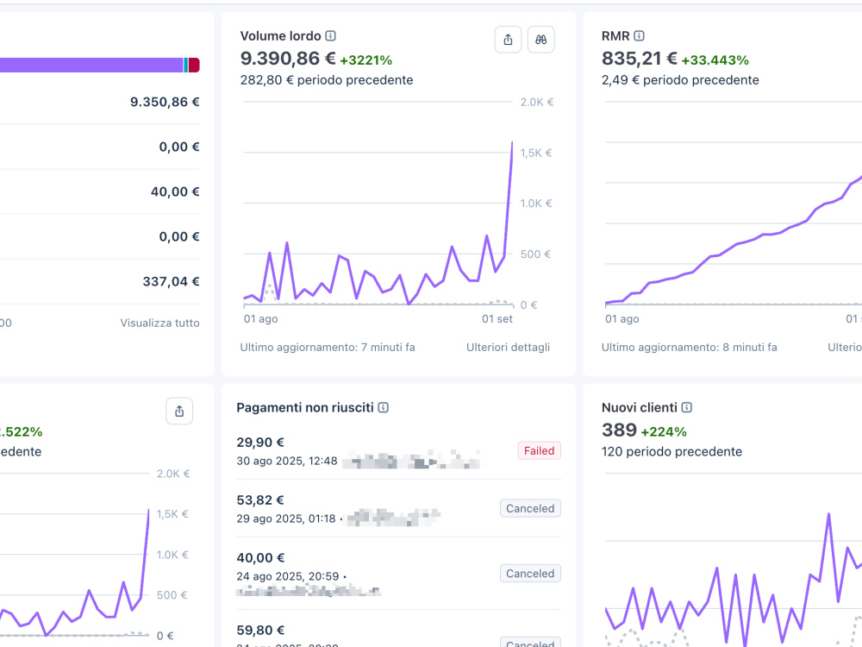Click the 835,21 € RMR value
862x647 pixels.
coord(640,59)
